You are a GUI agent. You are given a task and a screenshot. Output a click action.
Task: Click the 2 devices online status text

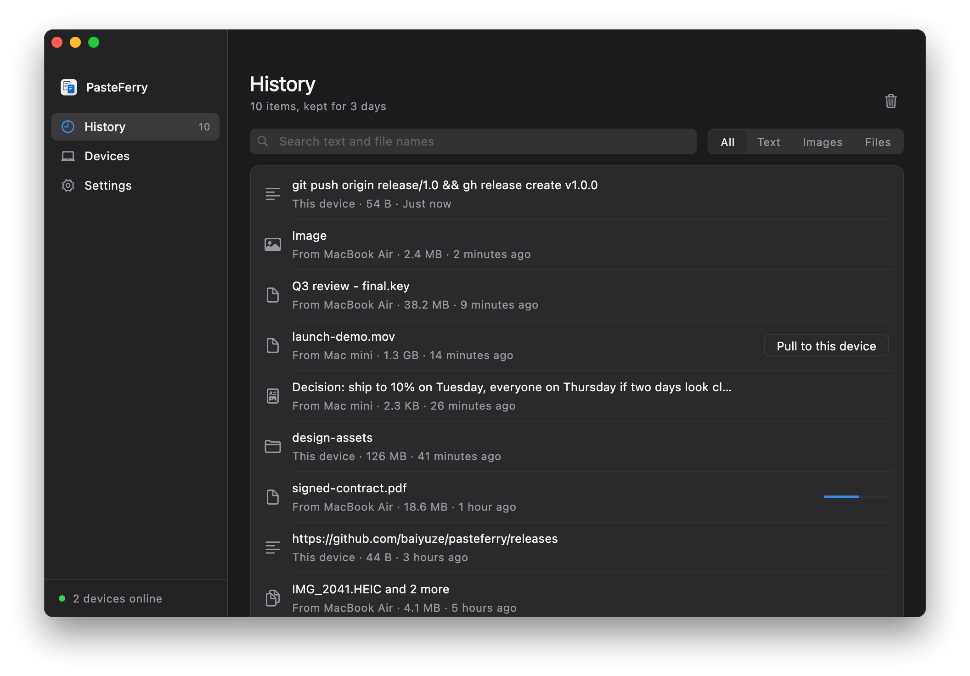click(x=117, y=598)
